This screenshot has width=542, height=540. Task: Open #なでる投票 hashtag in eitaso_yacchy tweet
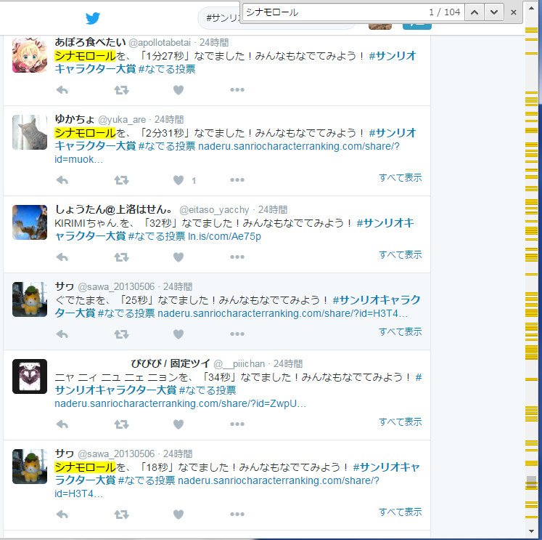click(157, 236)
